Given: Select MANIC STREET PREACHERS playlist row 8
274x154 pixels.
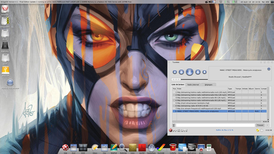Looking at the screenshot, I should (220, 111).
